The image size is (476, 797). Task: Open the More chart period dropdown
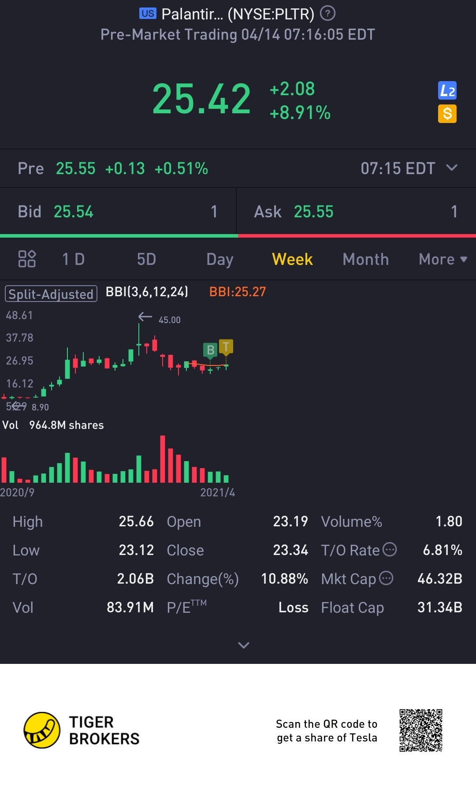(x=443, y=259)
